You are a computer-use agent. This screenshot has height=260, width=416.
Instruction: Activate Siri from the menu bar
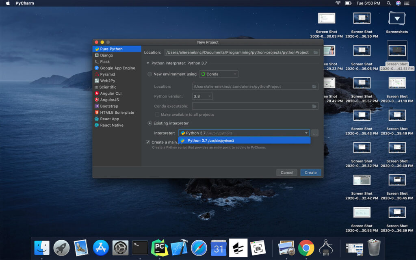(398, 3)
